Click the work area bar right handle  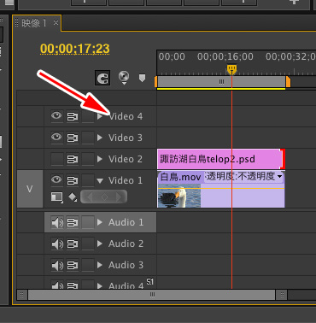tap(288, 82)
